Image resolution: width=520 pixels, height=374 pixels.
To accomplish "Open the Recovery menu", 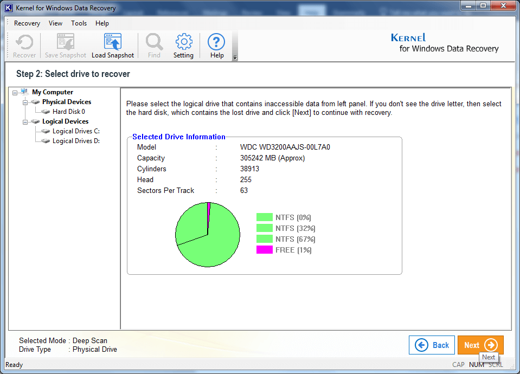I will pyautogui.click(x=27, y=23).
